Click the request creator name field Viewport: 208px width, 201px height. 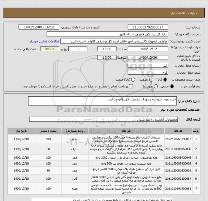pos(114,41)
